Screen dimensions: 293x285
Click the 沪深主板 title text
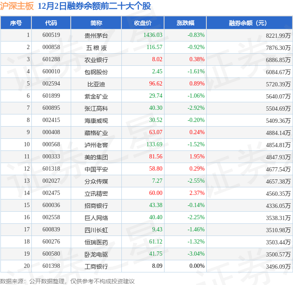coord(17,6)
